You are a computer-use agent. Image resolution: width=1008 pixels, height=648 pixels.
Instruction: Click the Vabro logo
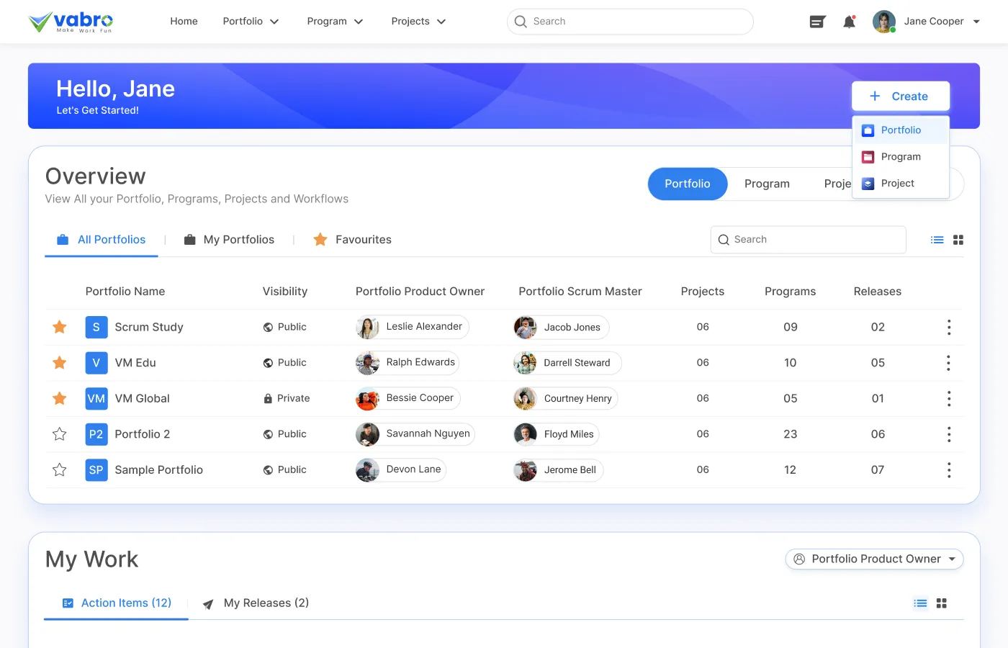point(70,21)
